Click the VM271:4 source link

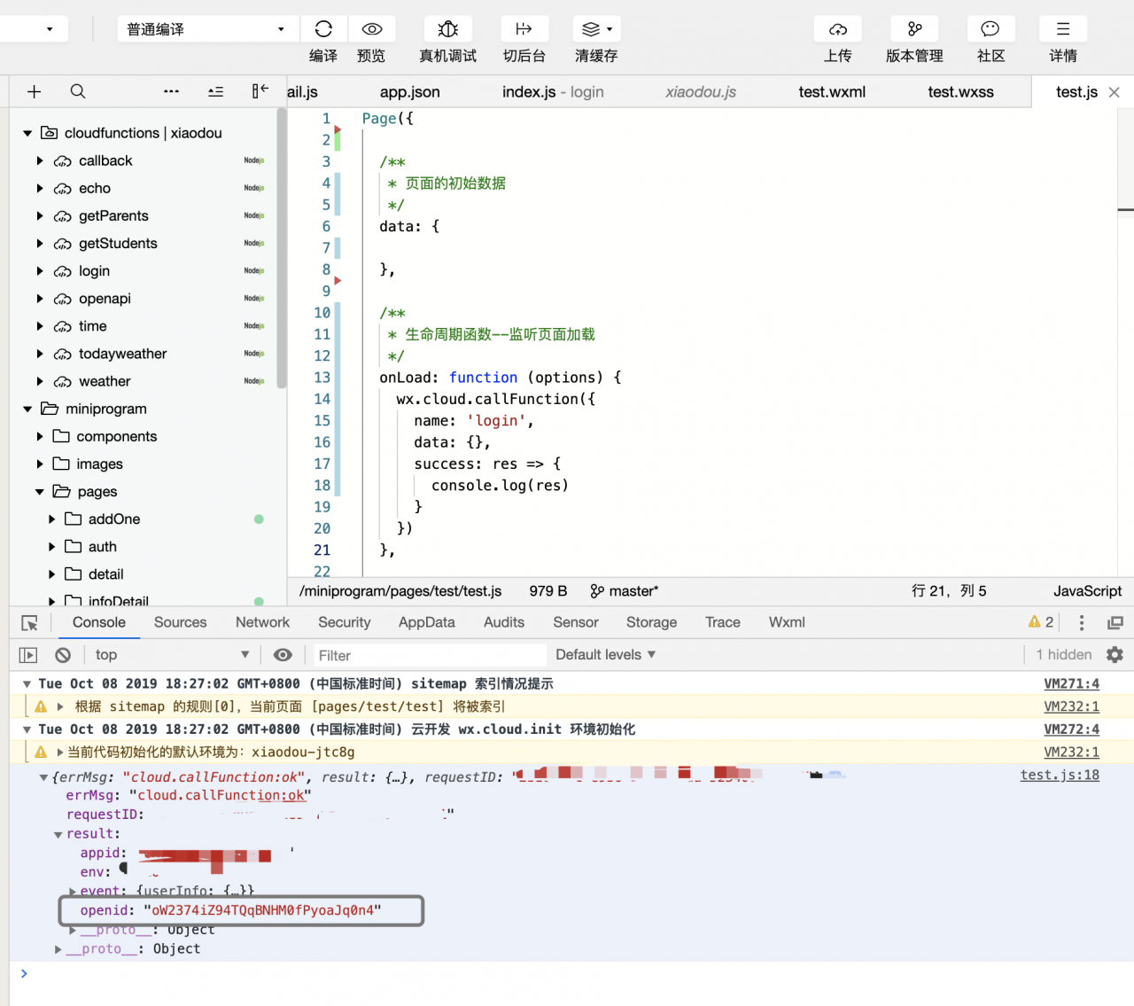[1070, 683]
